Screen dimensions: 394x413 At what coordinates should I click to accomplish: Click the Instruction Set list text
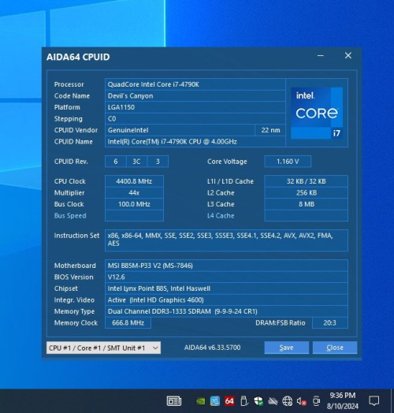tap(226, 240)
